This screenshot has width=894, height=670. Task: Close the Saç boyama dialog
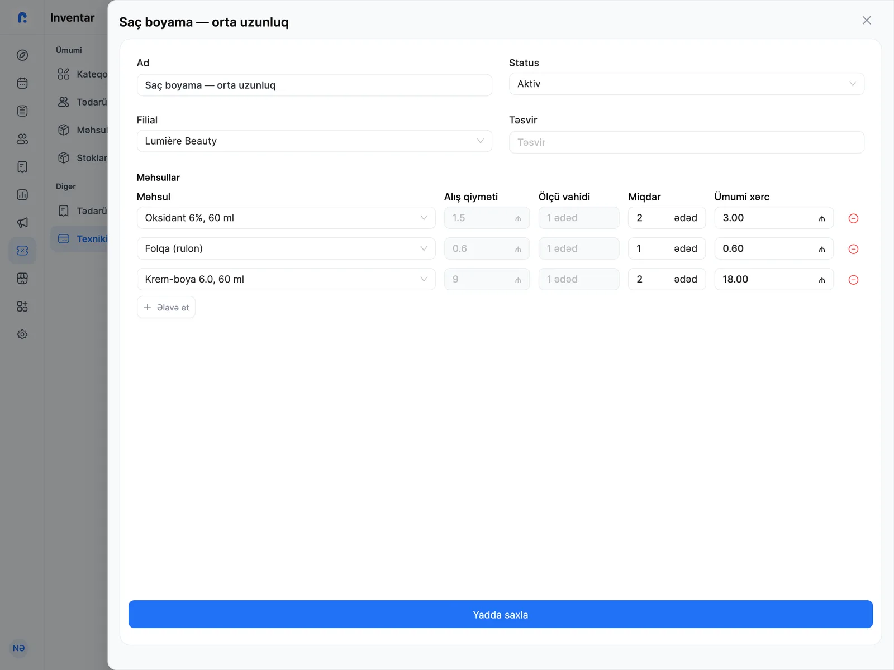[x=867, y=21]
